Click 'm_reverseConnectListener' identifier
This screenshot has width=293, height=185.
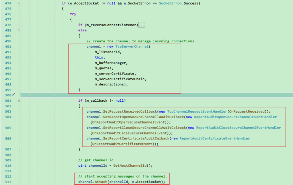pyautogui.click(x=111, y=25)
